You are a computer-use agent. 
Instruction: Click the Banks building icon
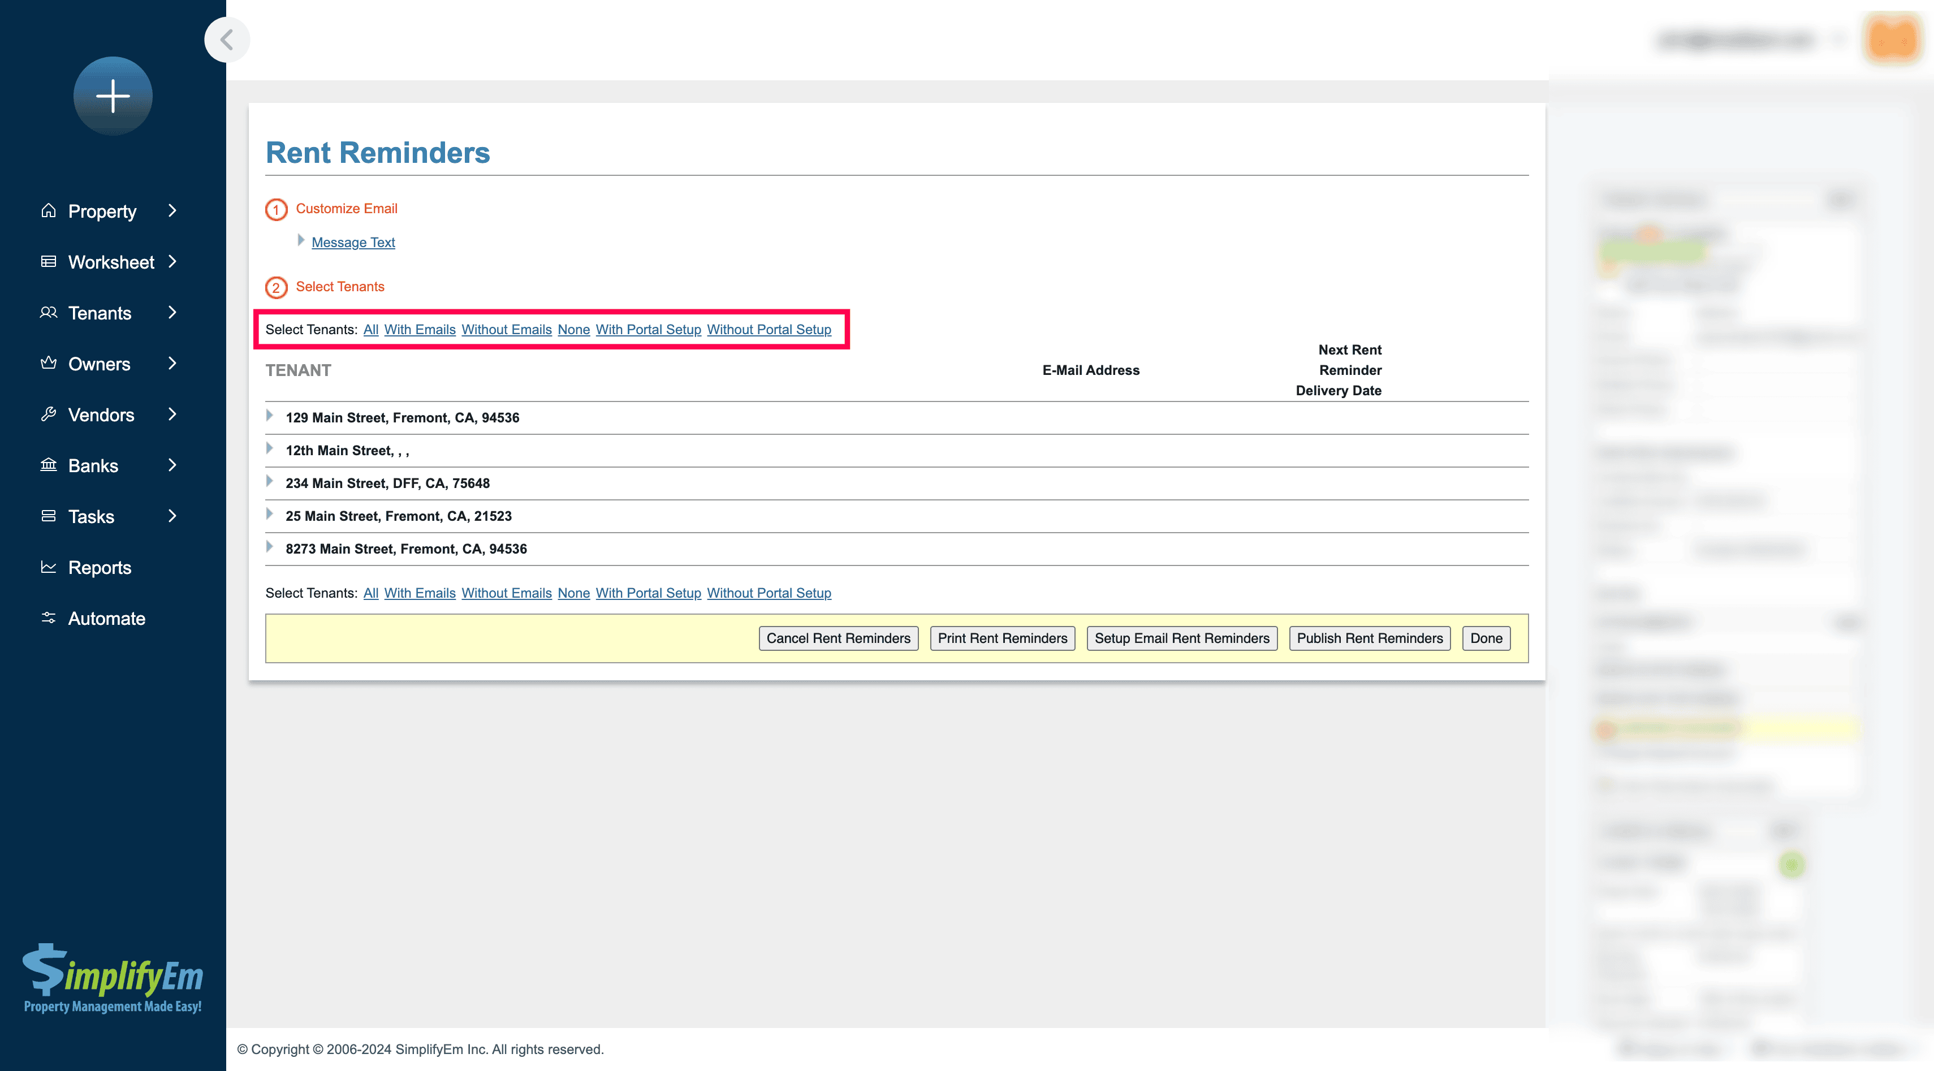tap(49, 465)
